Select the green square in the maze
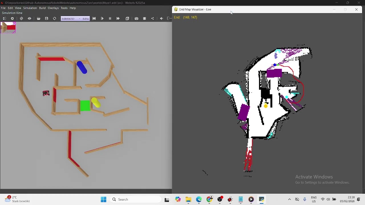This screenshot has width=365, height=205. tap(85, 106)
